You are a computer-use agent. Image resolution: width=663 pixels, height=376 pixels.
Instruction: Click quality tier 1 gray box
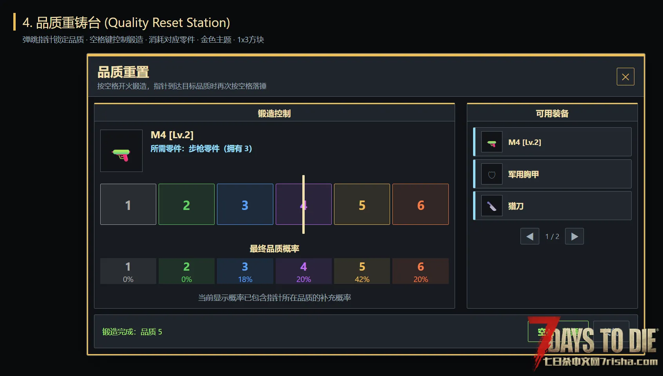128,204
